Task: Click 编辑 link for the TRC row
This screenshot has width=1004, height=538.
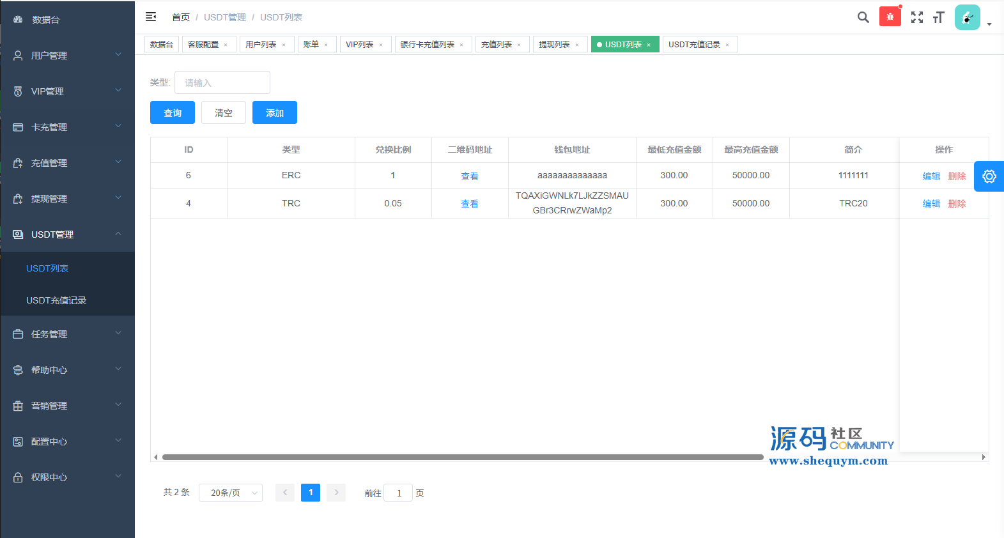Action: pos(931,204)
